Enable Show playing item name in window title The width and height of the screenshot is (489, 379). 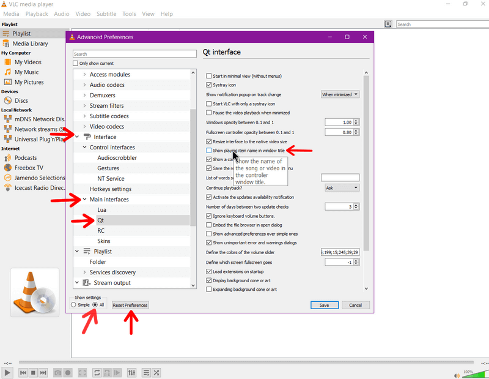pyautogui.click(x=209, y=151)
